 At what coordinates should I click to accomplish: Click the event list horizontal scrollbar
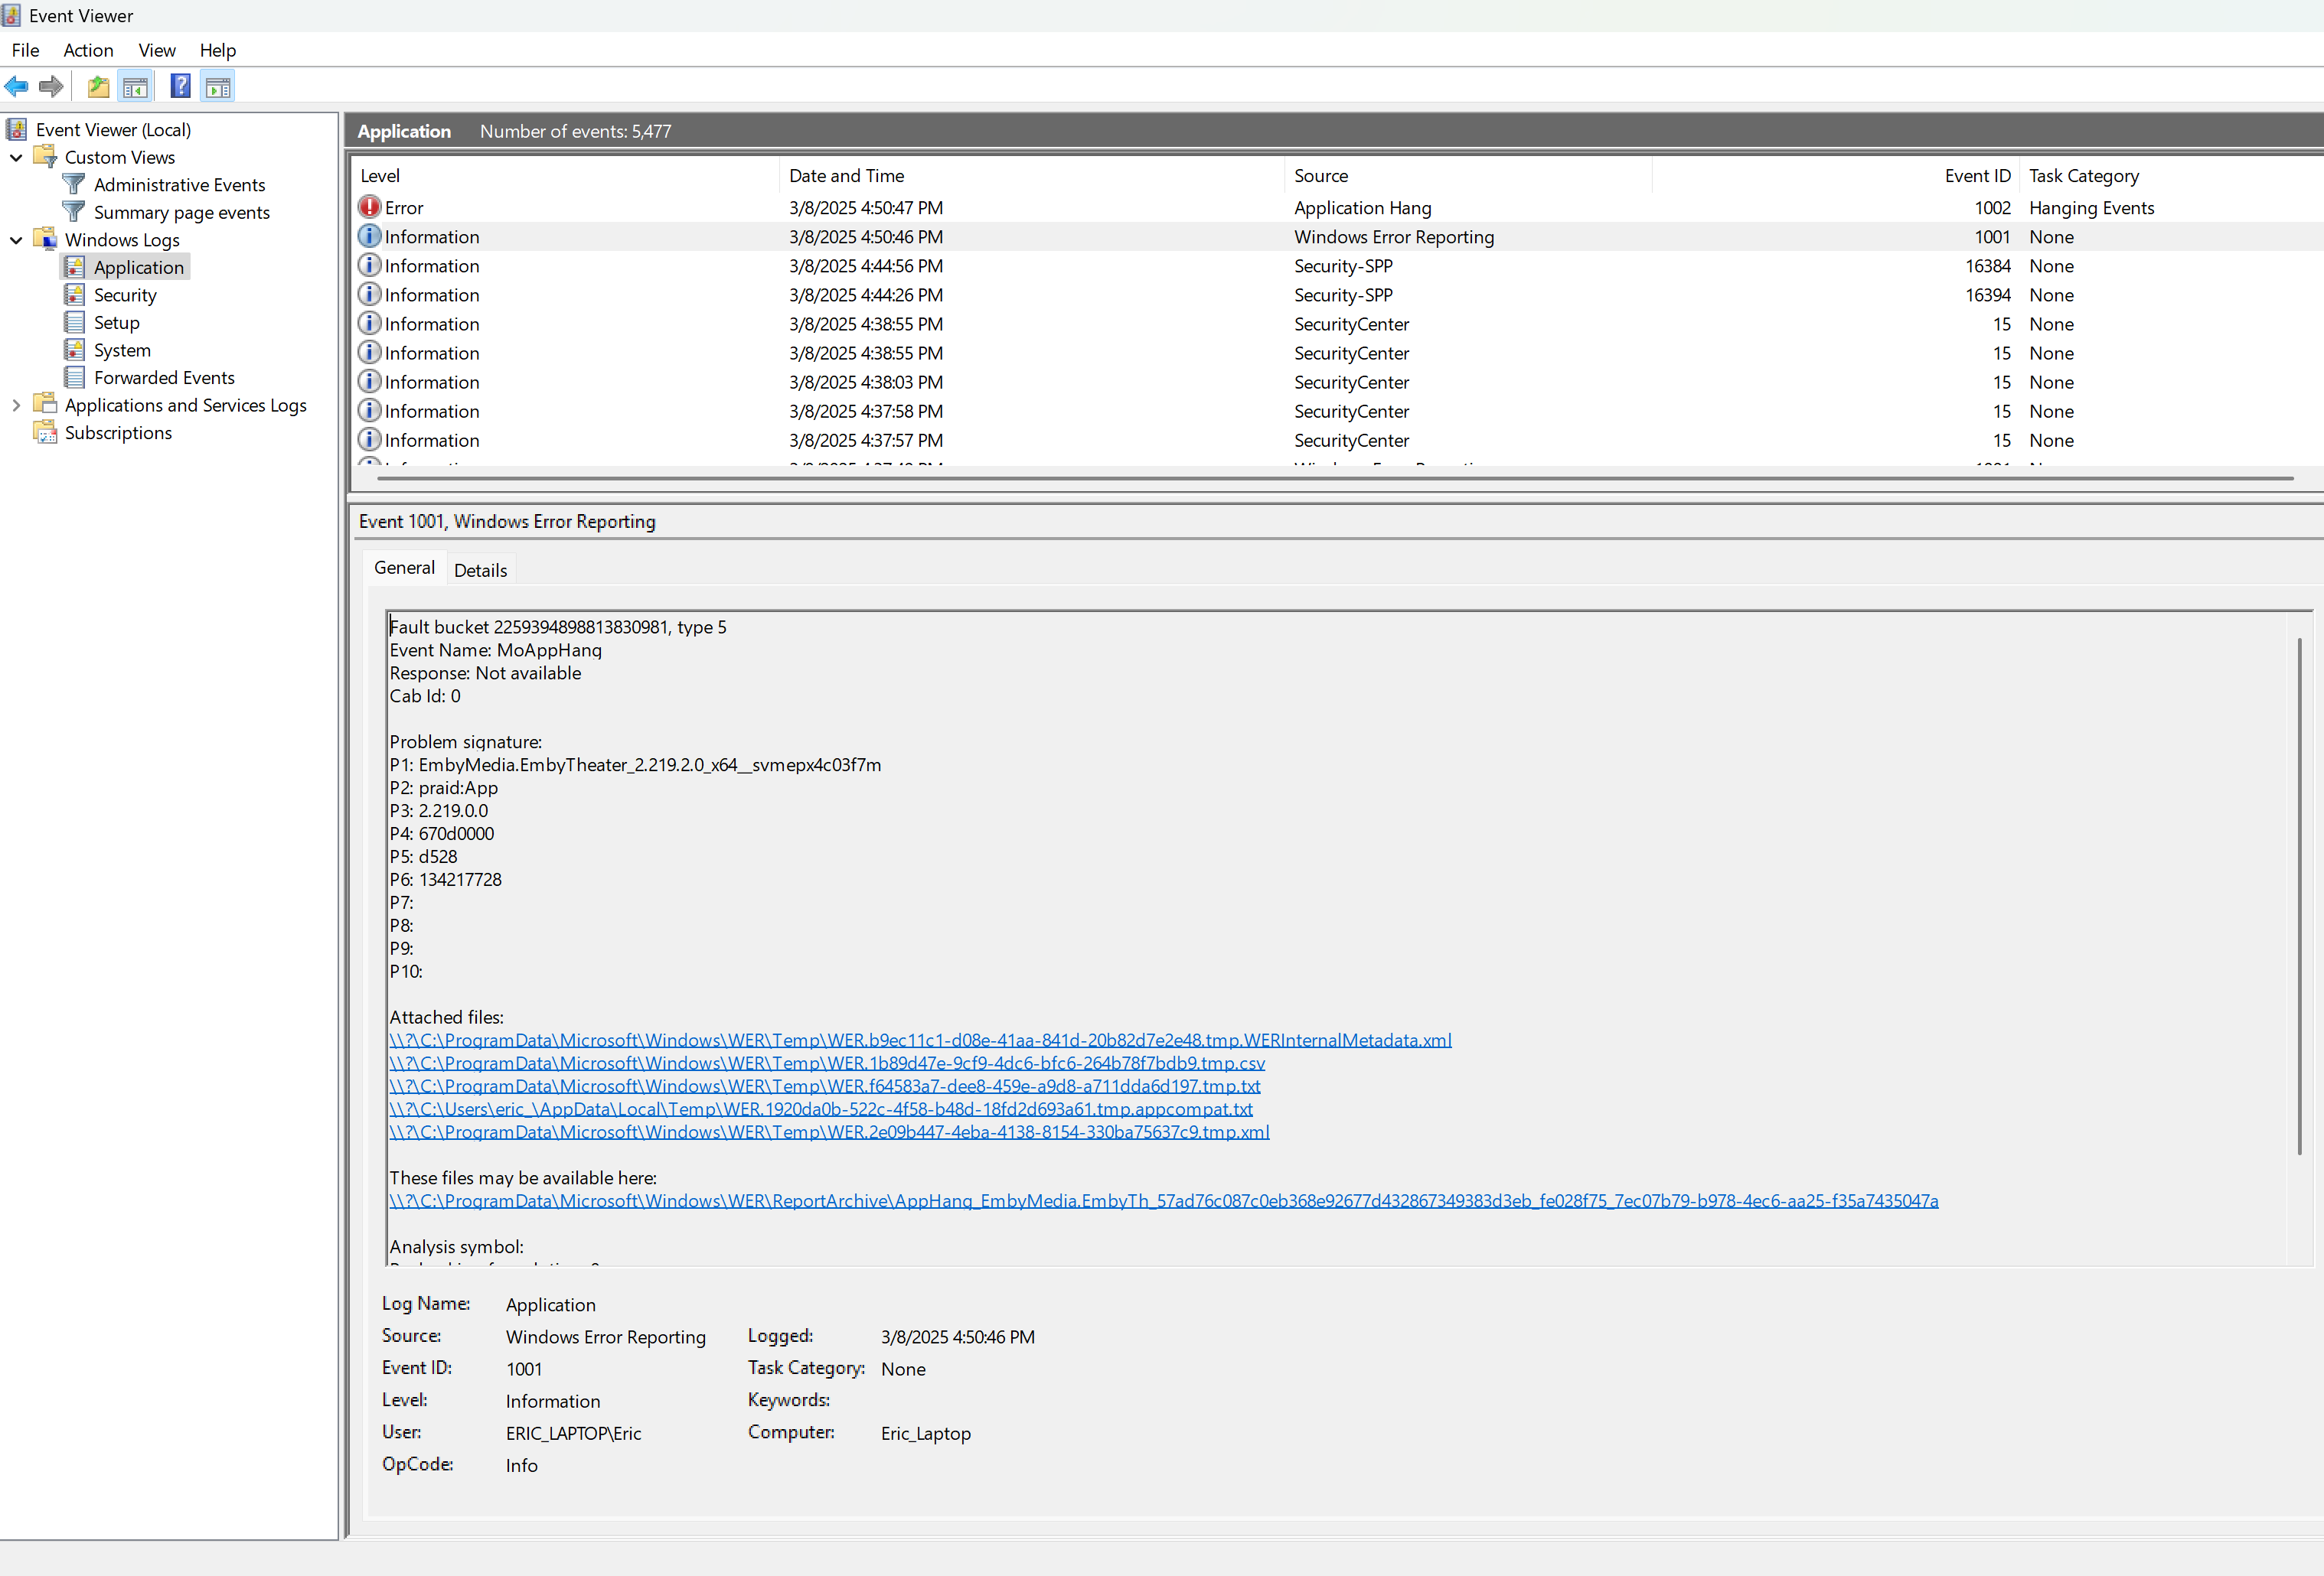coord(1335,479)
